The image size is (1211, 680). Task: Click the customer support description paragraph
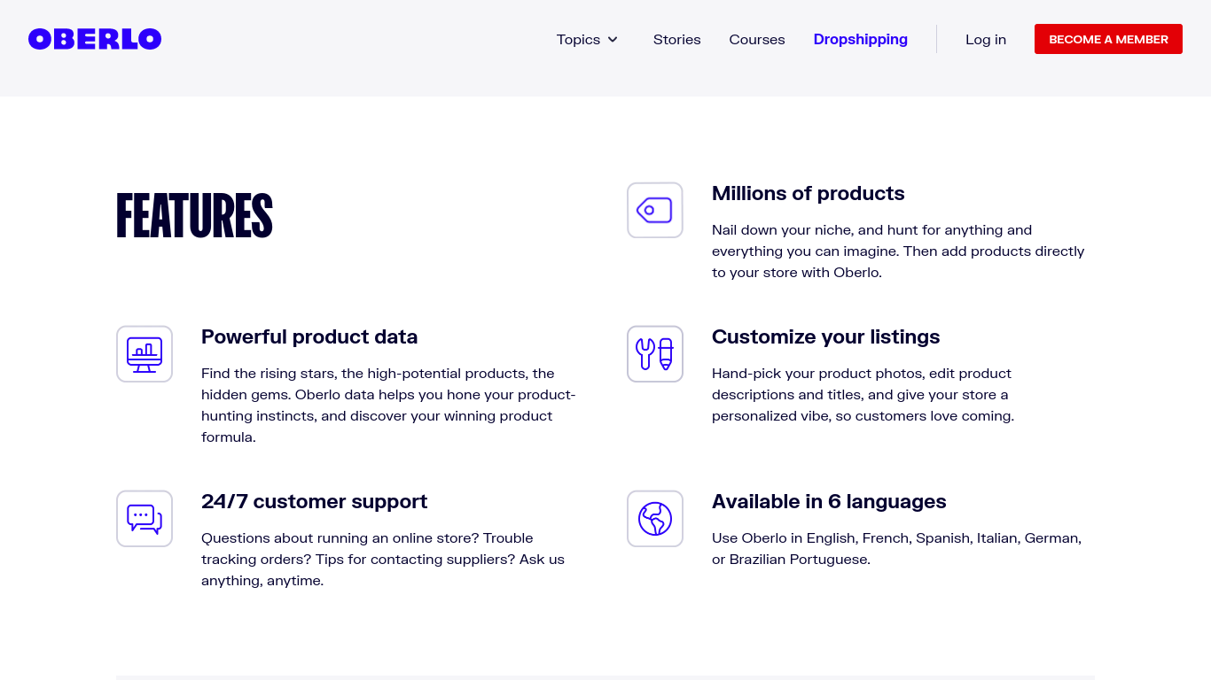coord(383,560)
